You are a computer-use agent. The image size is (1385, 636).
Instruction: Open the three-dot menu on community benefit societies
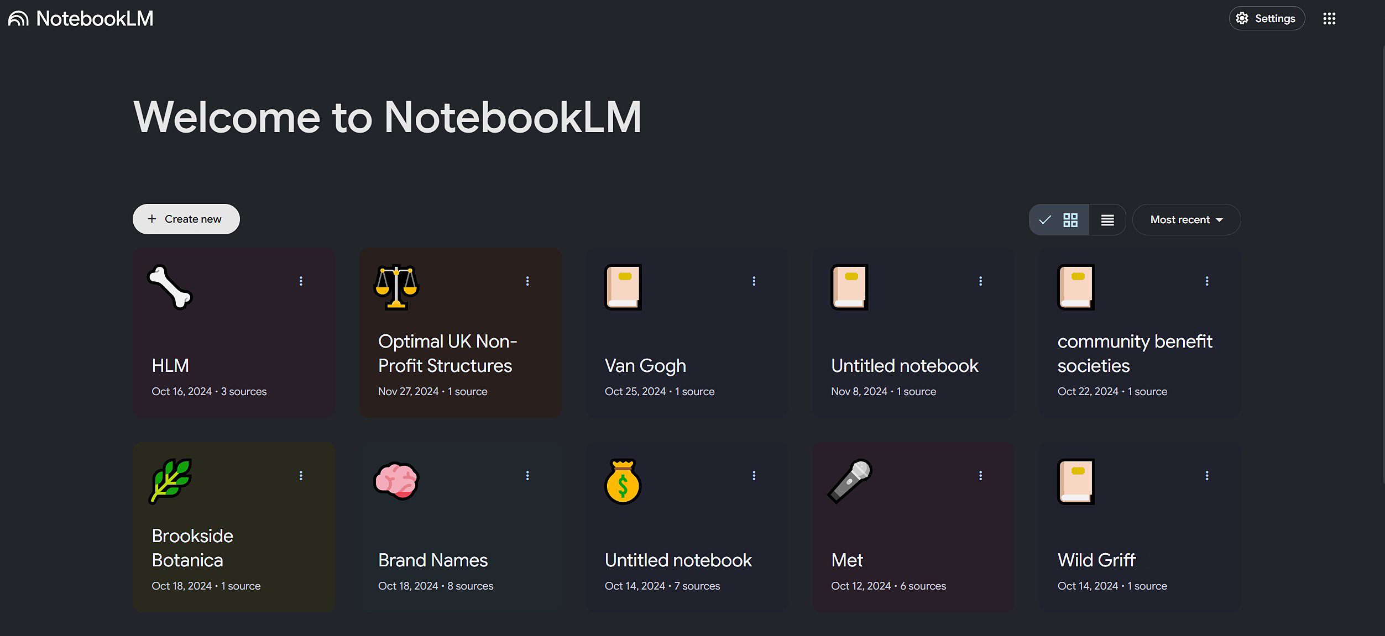(1207, 281)
